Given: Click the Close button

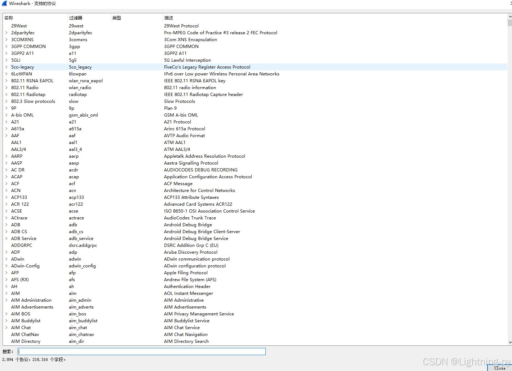Looking at the screenshot, I should [500, 368].
